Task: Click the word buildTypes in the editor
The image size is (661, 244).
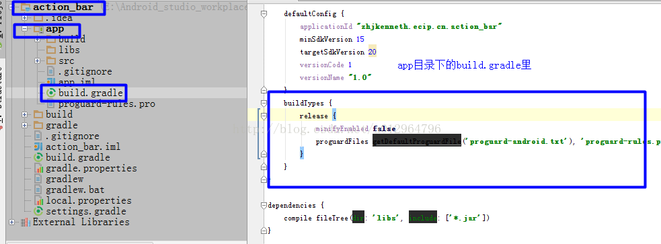Action: (x=303, y=103)
